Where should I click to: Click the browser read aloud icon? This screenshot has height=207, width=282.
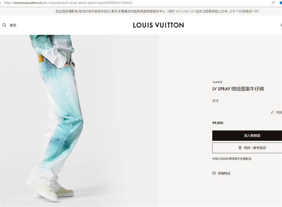(x=273, y=3)
